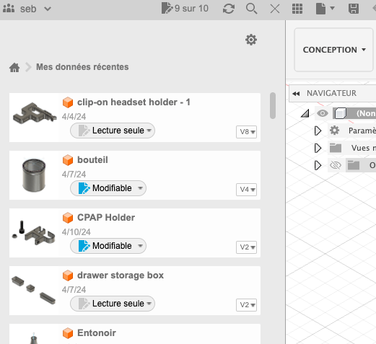Expand the hidden Origin folder node
Image resolution: width=376 pixels, height=344 pixels.
click(x=318, y=165)
